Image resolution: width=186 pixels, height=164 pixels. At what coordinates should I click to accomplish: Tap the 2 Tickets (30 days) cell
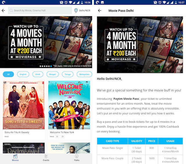click(x=137, y=160)
